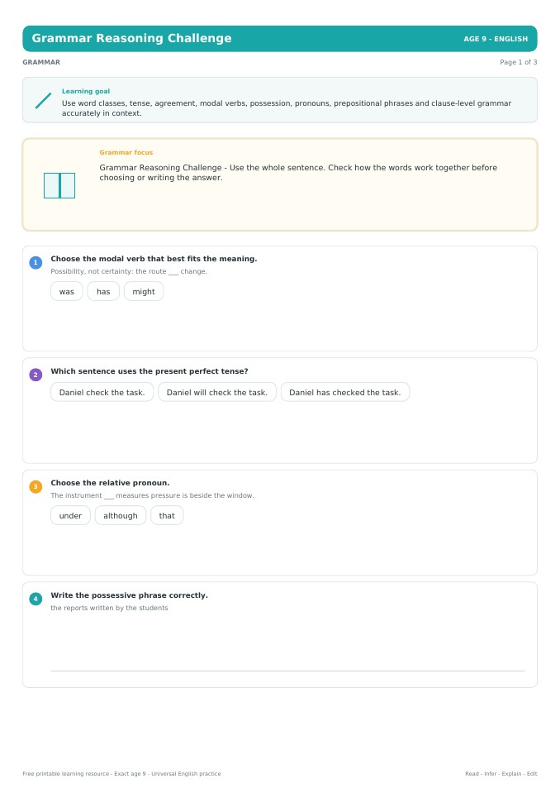Click the 'Grammar focus' heading
The image size is (560, 793).
[x=126, y=152]
